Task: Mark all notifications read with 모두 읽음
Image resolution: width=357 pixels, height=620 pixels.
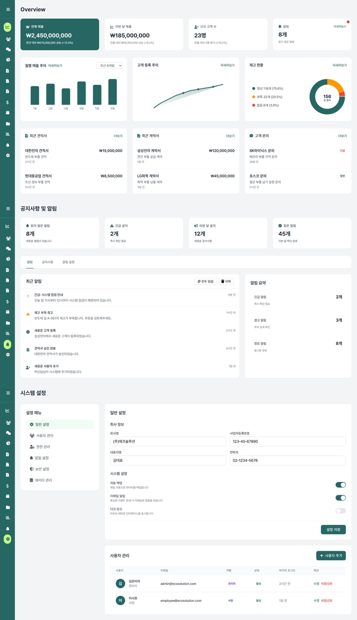Action: click(206, 282)
